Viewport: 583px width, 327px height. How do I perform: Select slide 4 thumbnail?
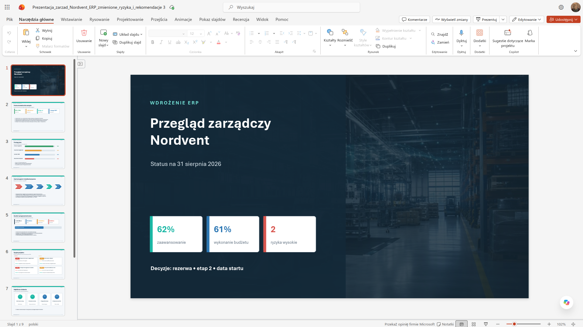tap(38, 190)
